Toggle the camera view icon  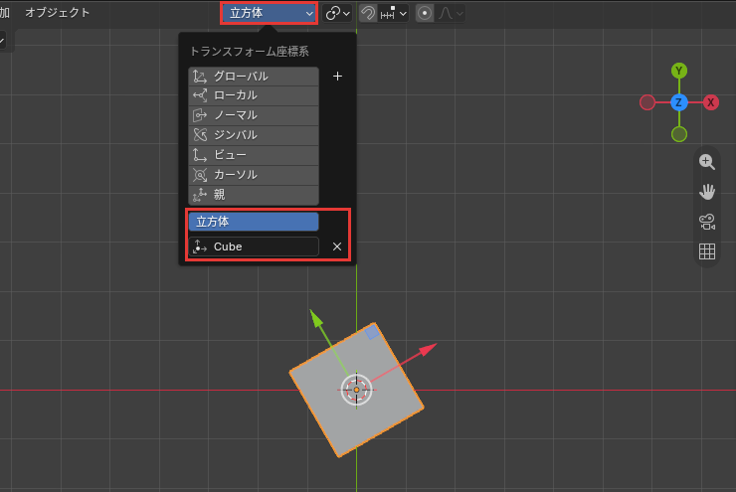[x=707, y=222]
